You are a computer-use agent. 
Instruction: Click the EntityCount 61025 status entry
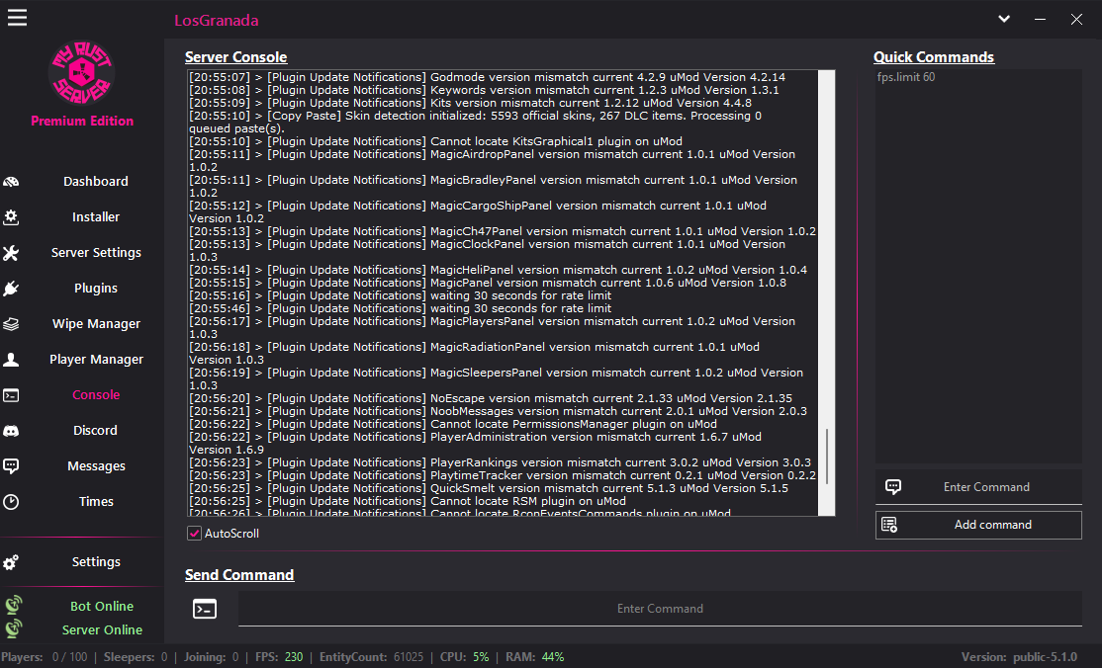tap(371, 657)
